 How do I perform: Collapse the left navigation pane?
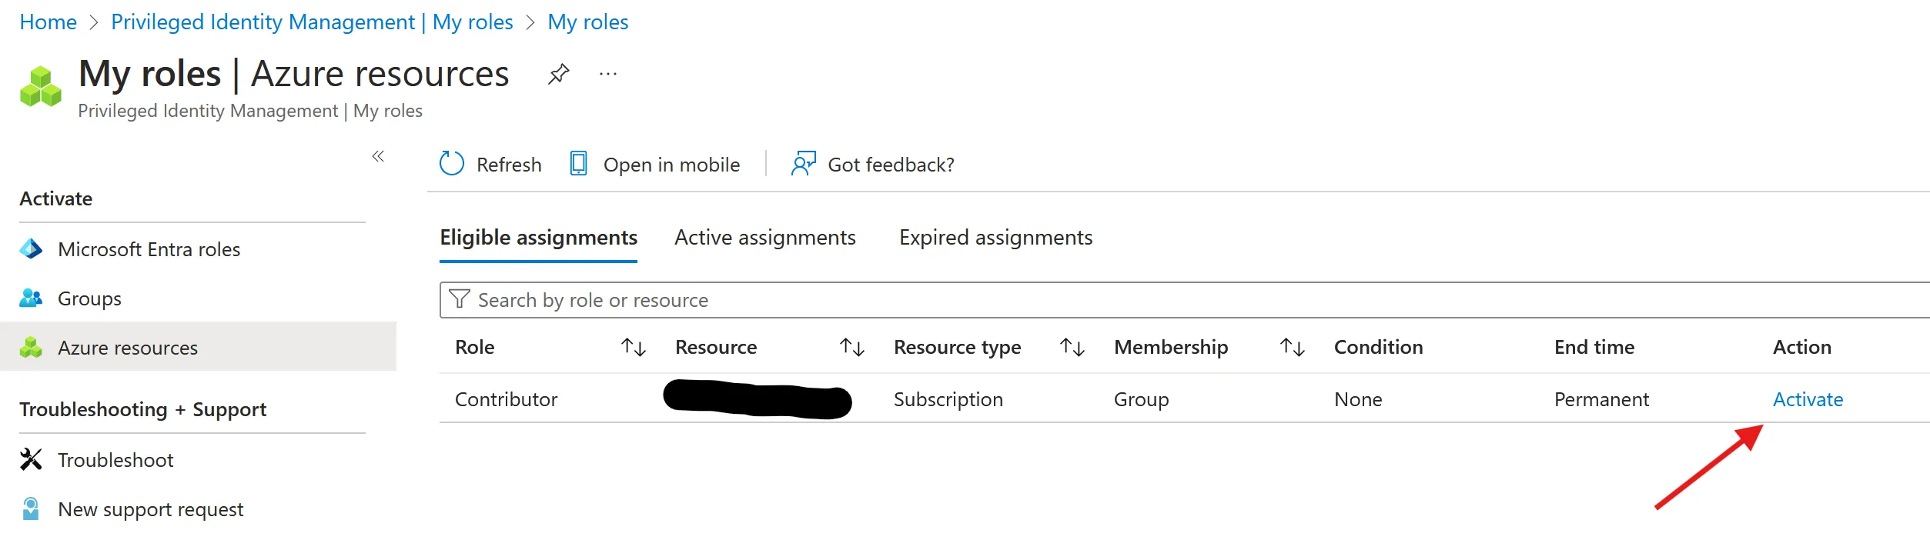point(378,157)
